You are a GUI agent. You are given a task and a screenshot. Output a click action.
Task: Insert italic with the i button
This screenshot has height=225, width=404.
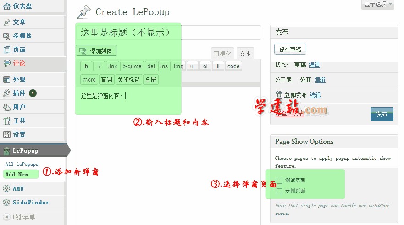click(x=99, y=66)
